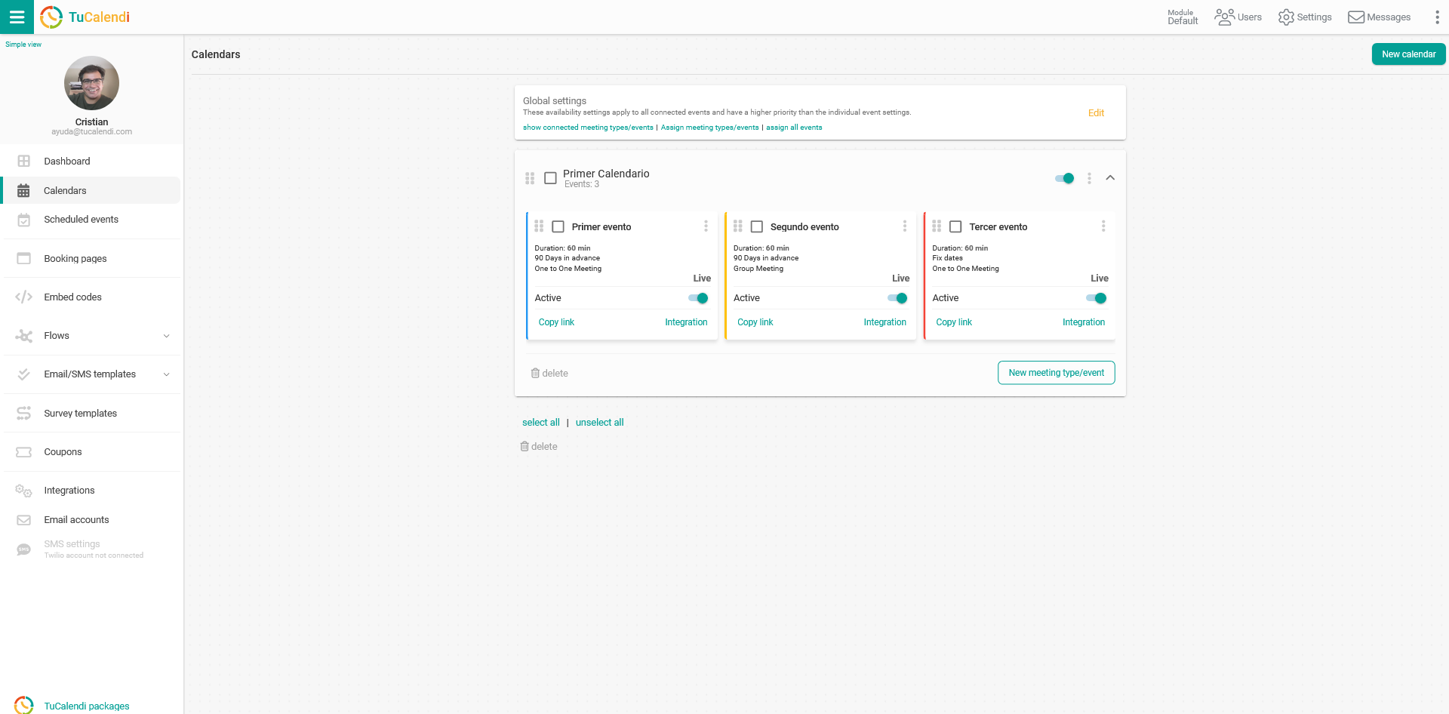The image size is (1449, 714).
Task: Click Cristian's profile photo
Action: coord(91,83)
